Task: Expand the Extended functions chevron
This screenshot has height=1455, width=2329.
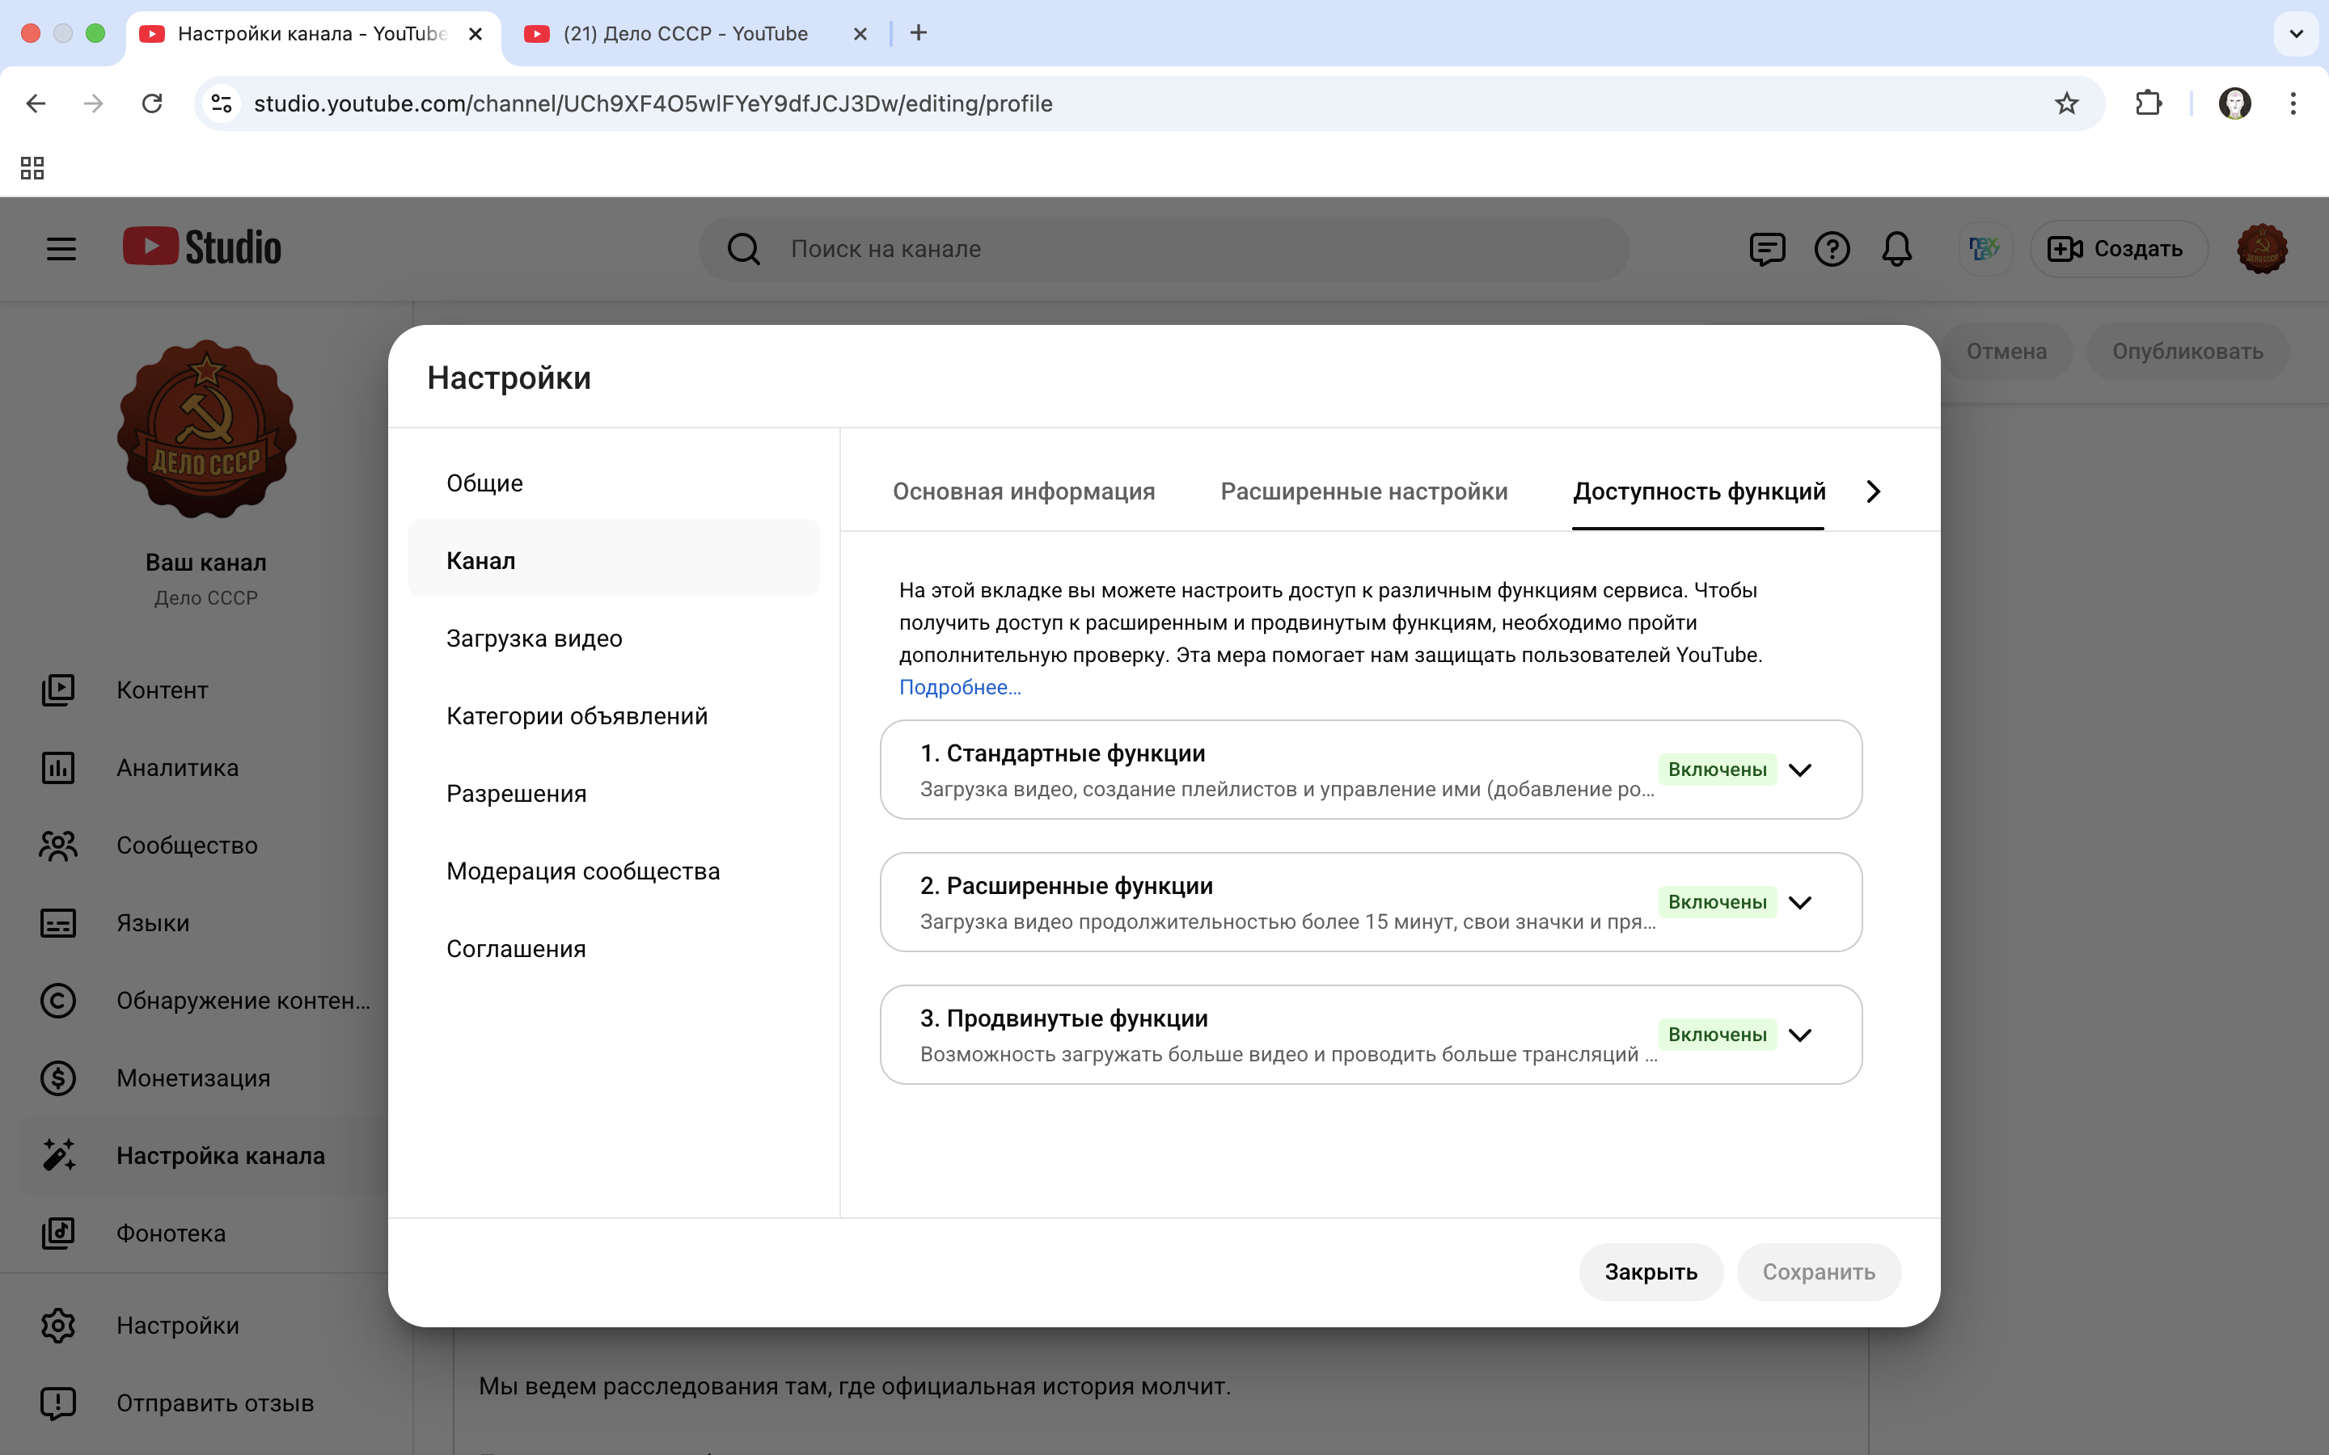Action: tap(1799, 903)
